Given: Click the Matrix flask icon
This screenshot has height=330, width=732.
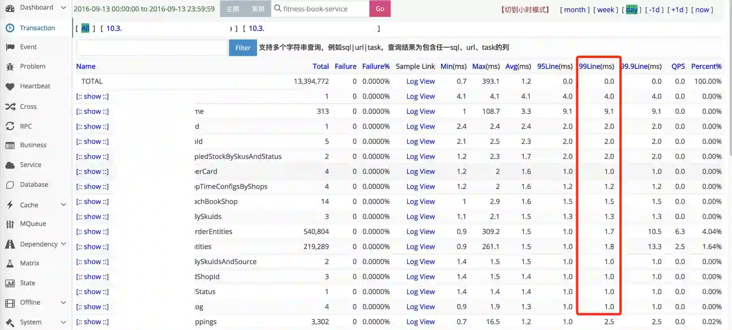Looking at the screenshot, I should 10,264.
